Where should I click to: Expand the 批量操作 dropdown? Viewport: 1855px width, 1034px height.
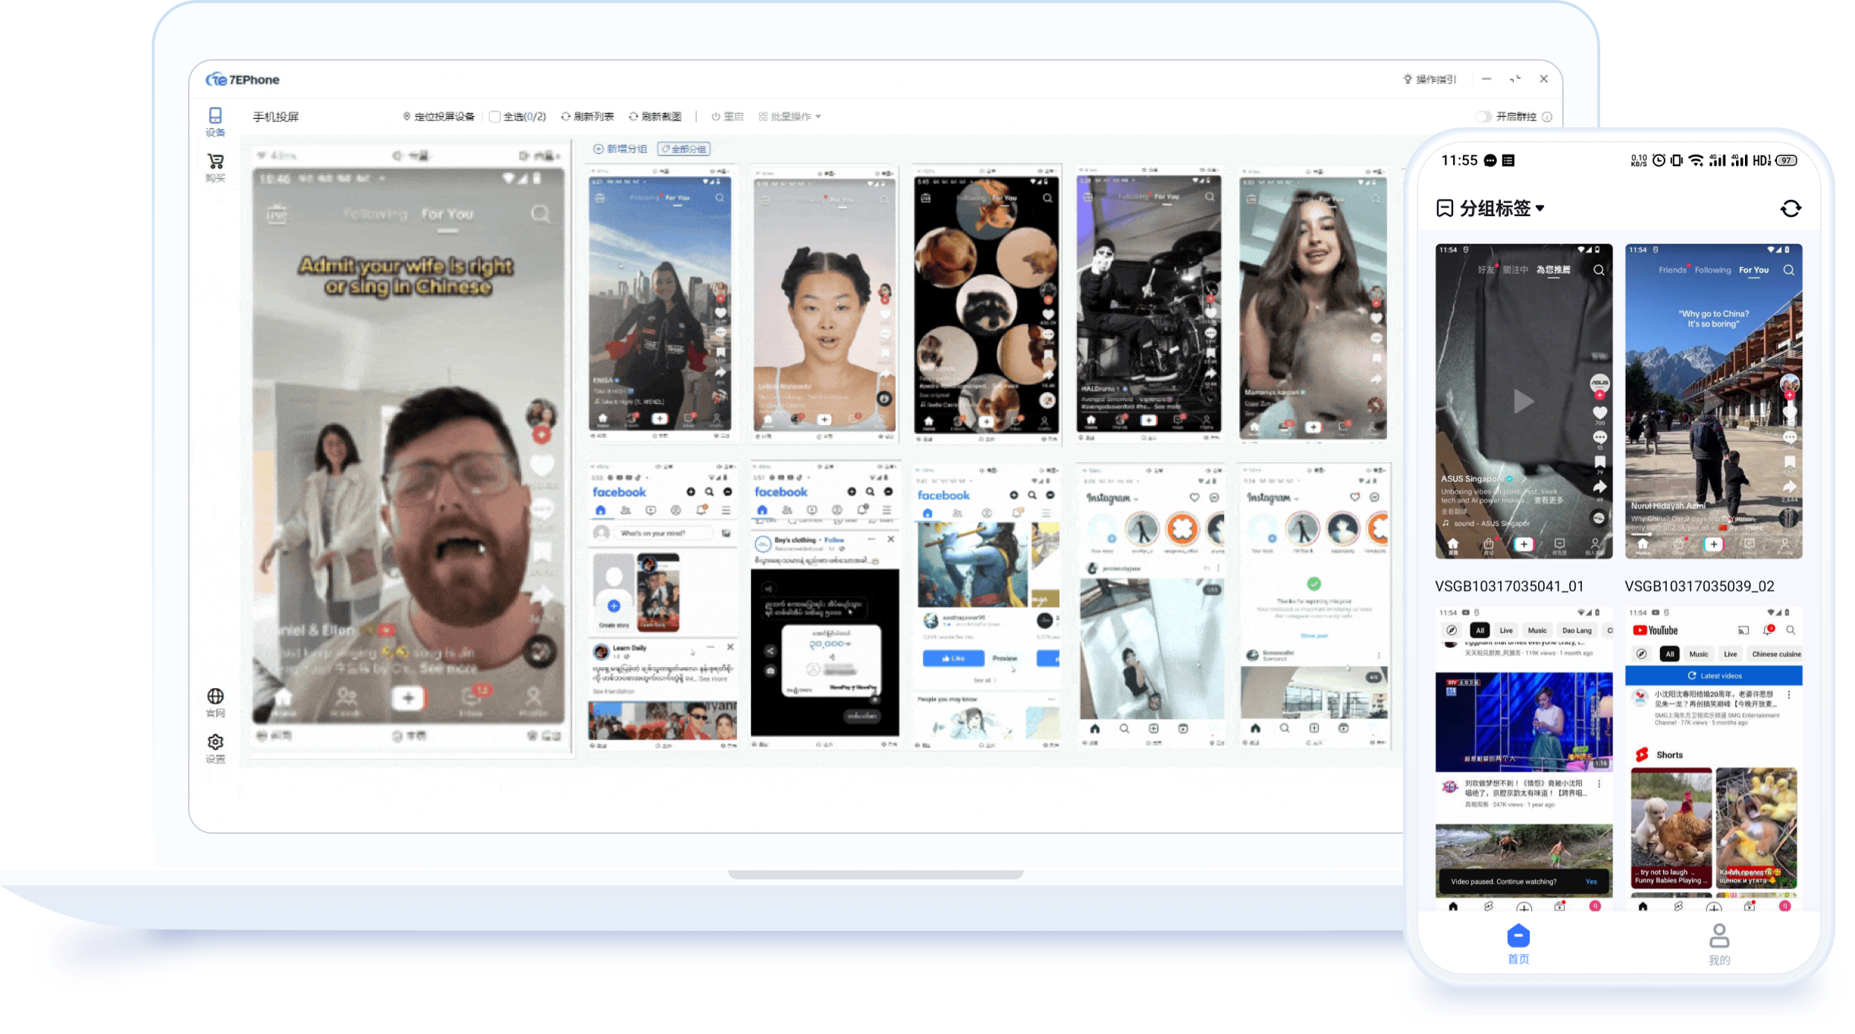[791, 117]
